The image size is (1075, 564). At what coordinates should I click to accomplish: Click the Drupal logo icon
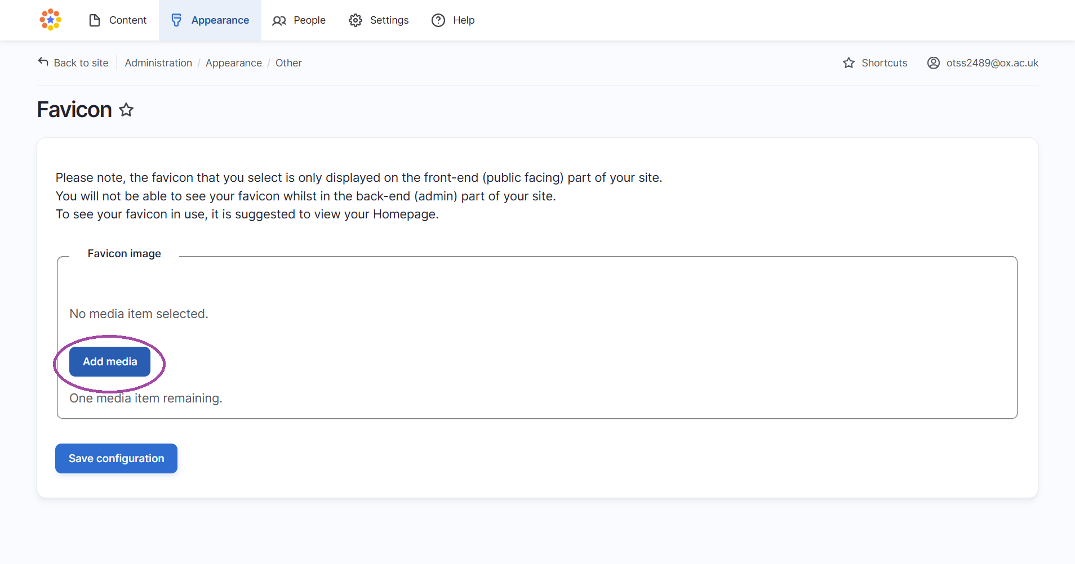pos(50,20)
